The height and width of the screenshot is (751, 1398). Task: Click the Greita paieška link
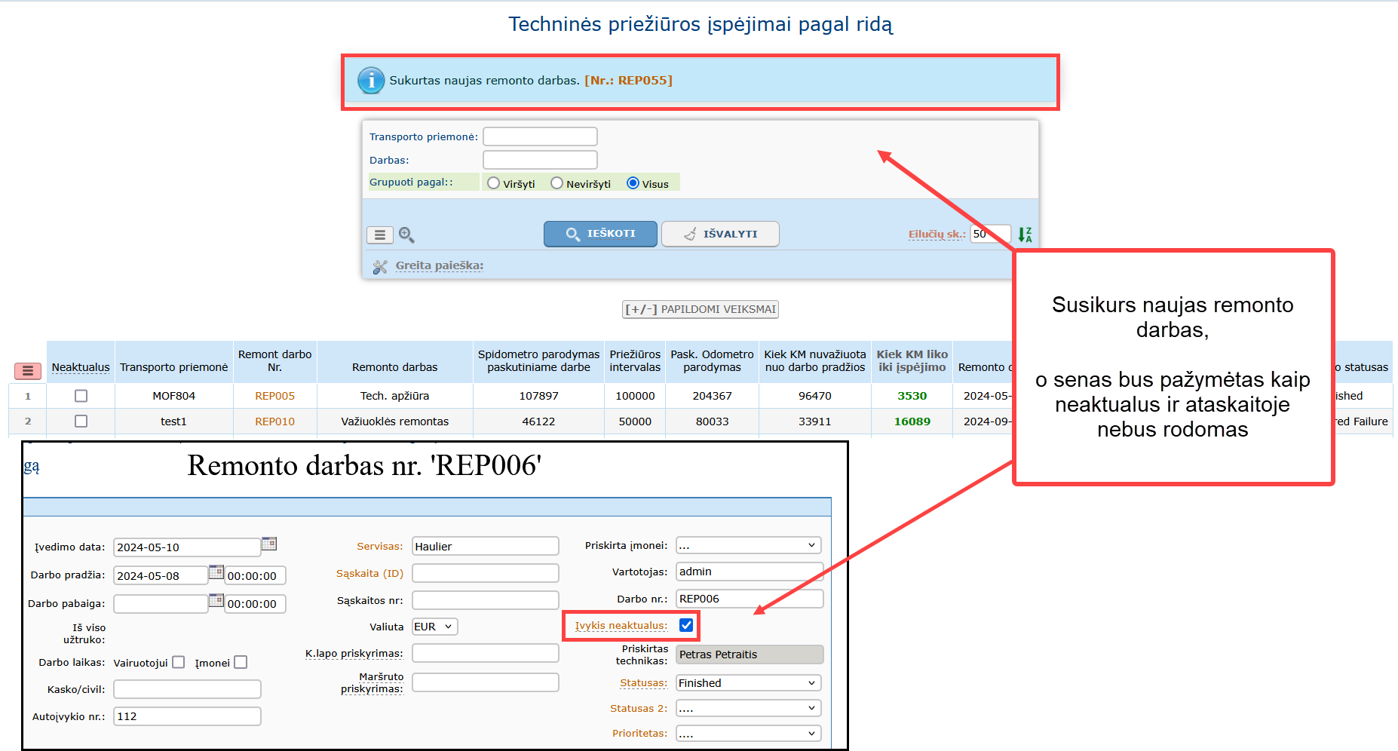tap(440, 265)
